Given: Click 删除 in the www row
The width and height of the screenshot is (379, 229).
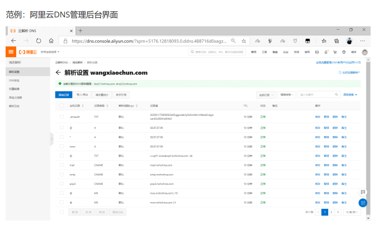Looking at the screenshot, I should coord(335,147).
